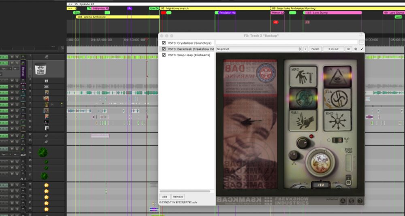This screenshot has height=216, width=405.
Task: Disable the Crystallizer plugin checkbox
Action: click(164, 43)
